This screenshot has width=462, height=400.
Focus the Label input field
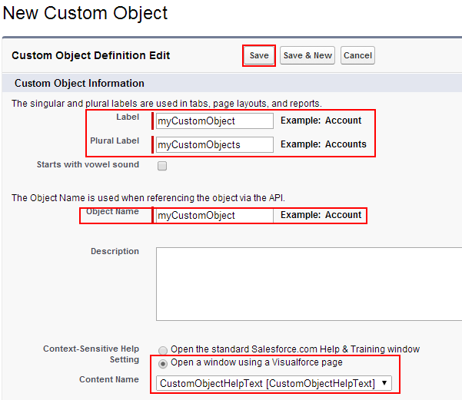coord(214,121)
